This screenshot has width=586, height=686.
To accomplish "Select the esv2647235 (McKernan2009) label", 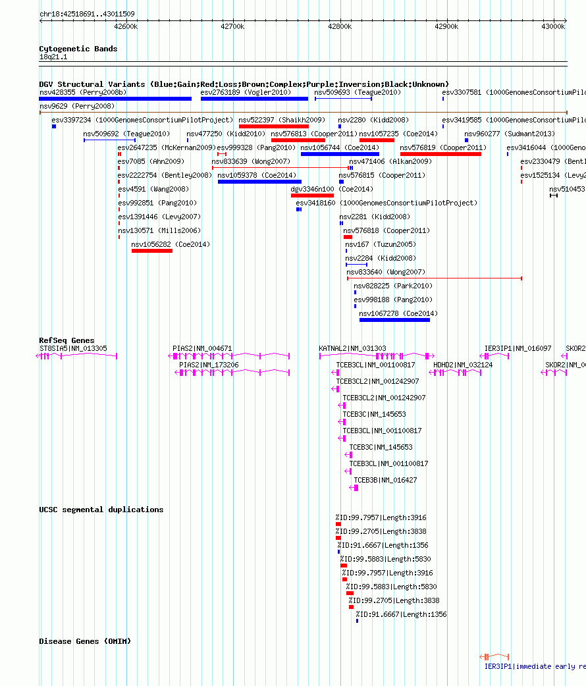I will pyautogui.click(x=167, y=148).
